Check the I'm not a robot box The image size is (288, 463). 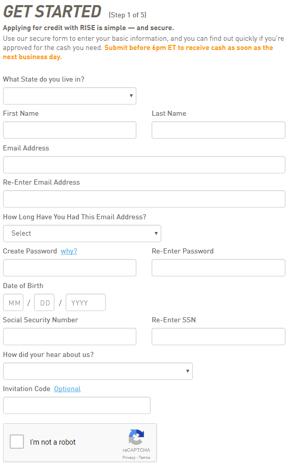[x=17, y=442]
